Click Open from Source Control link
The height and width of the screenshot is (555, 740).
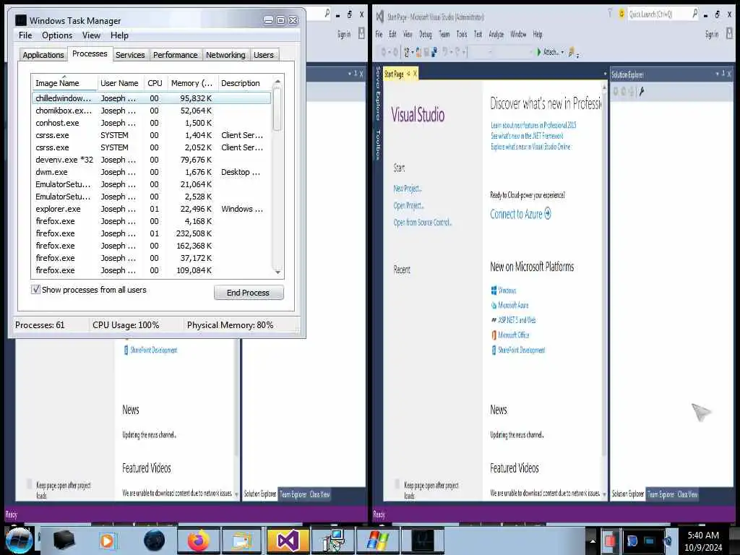coord(423,223)
